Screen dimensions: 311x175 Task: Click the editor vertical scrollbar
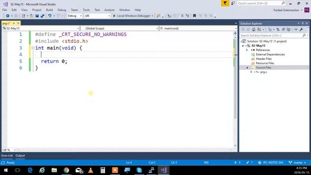click(235, 91)
